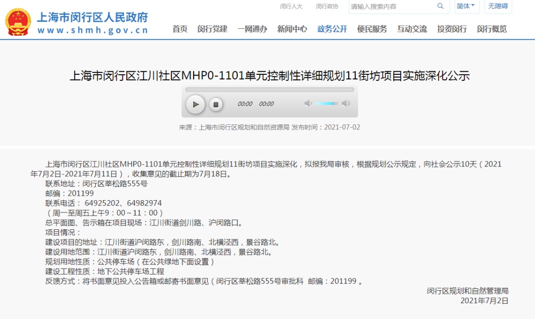
Task: Click the search input field
Action: click(392, 6)
